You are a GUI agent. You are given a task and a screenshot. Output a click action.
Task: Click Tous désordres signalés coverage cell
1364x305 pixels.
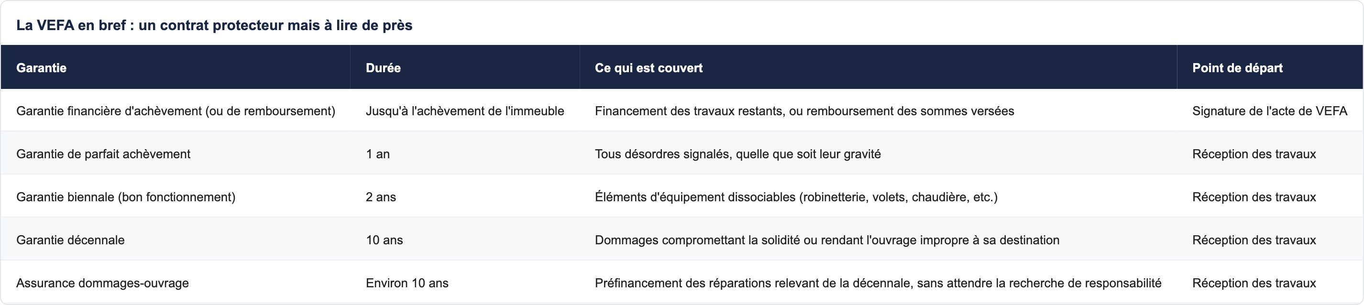pos(878,154)
